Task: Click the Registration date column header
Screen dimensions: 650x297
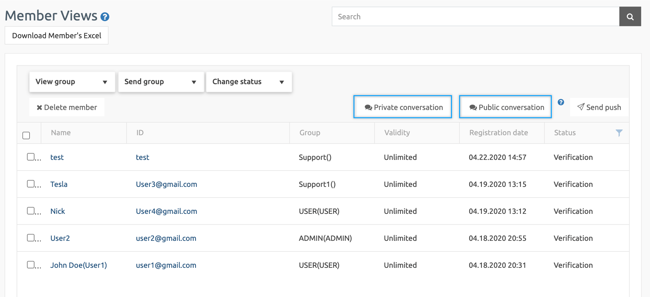Action: (x=498, y=133)
